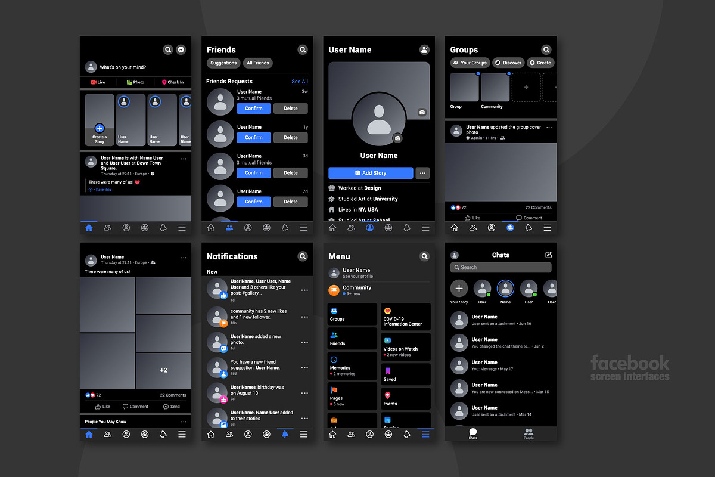The height and width of the screenshot is (477, 715).
Task: Click friend settings icon on User Name profile
Action: 424,50
